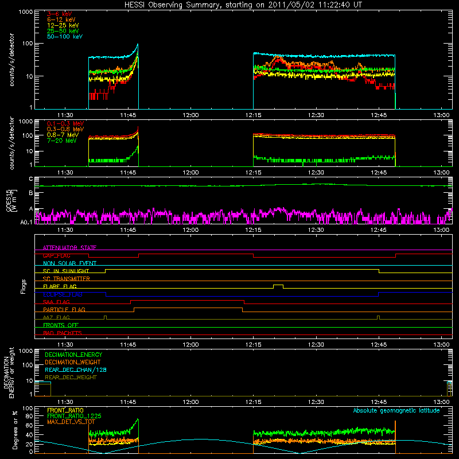
Task: Select the 50-100 keV legend label
Action: tap(65, 37)
